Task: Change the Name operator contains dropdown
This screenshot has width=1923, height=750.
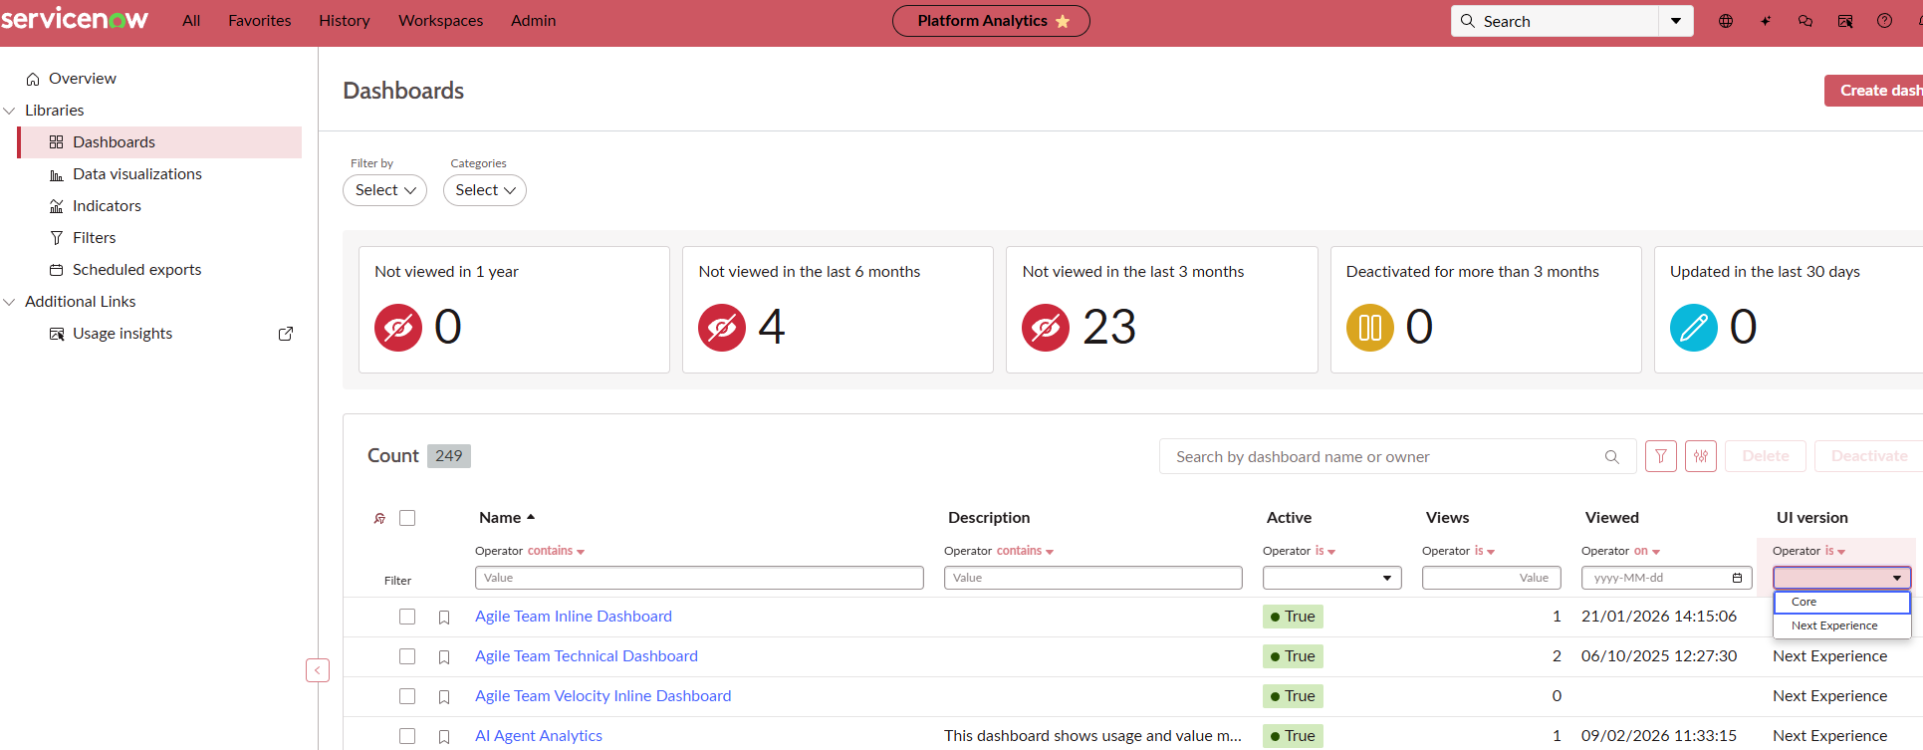Action: pyautogui.click(x=556, y=551)
